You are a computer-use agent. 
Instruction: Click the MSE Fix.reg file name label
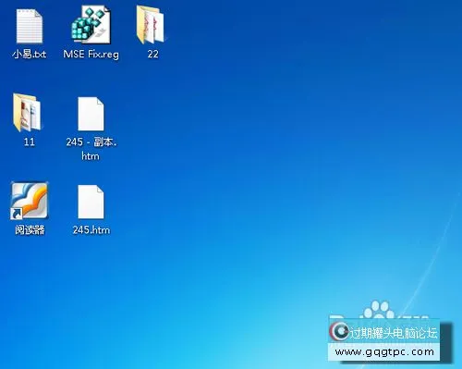(x=91, y=55)
